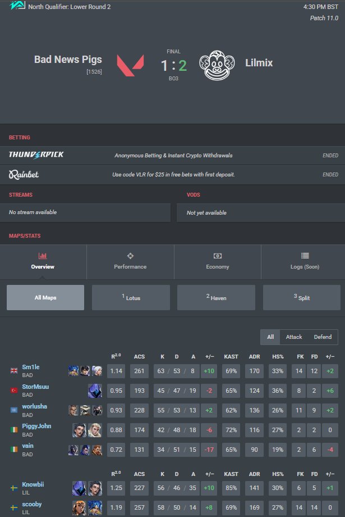Screen dimensions: 345x517
Task: Click VODs Not yet available text
Action: click(206, 212)
